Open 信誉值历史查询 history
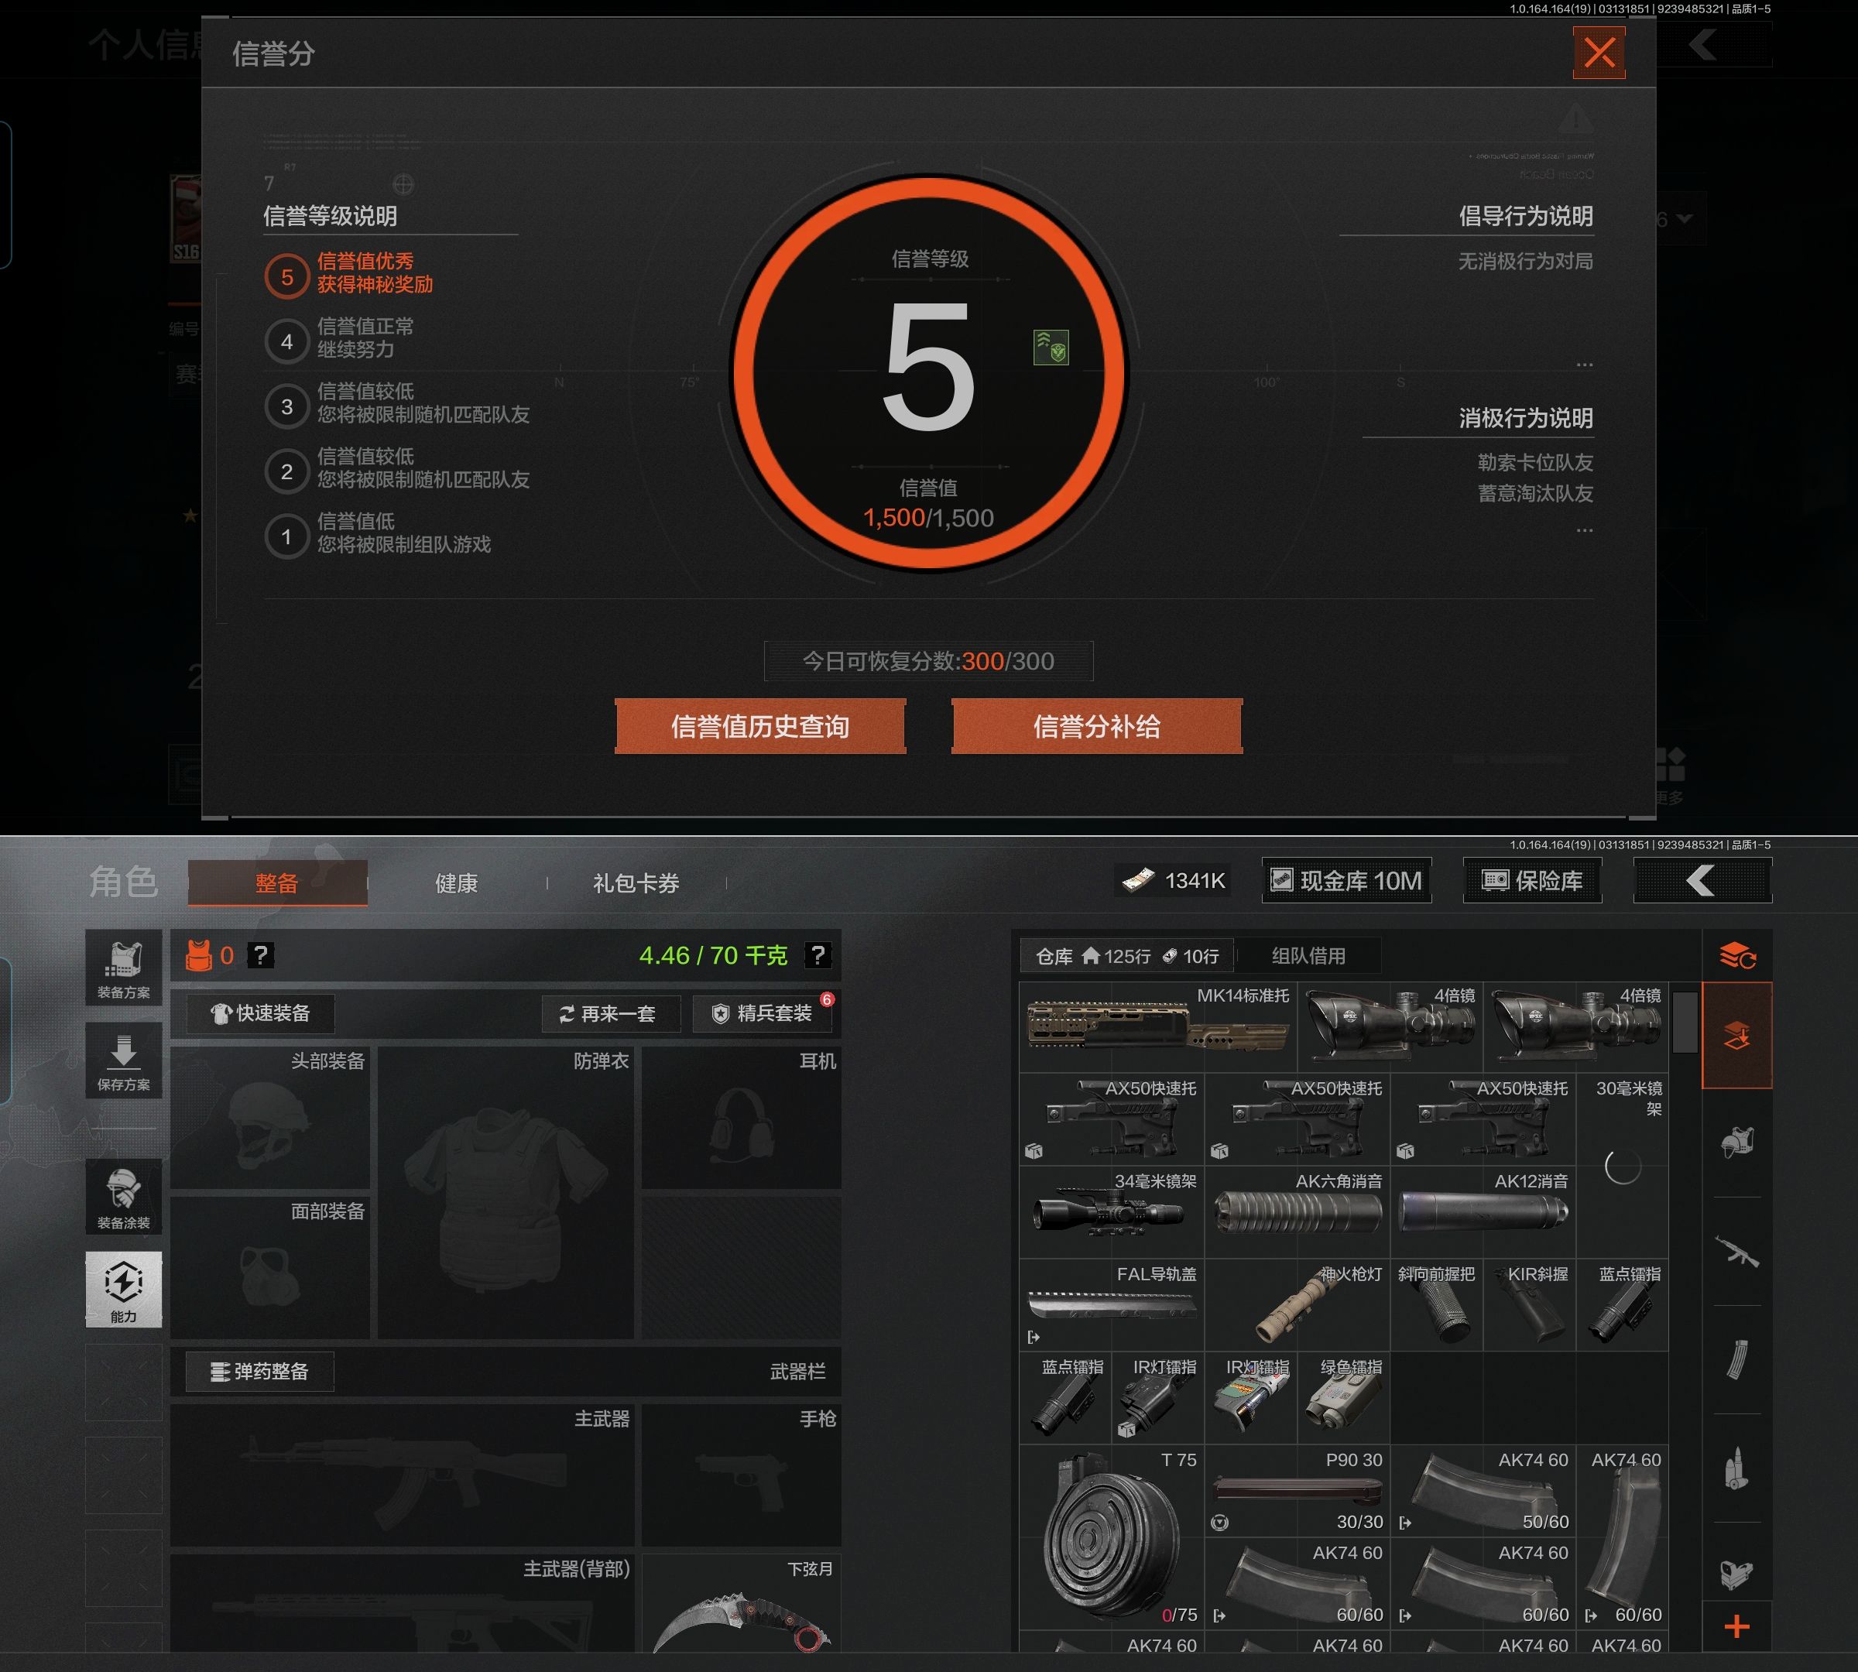The width and height of the screenshot is (1858, 1672). (760, 727)
